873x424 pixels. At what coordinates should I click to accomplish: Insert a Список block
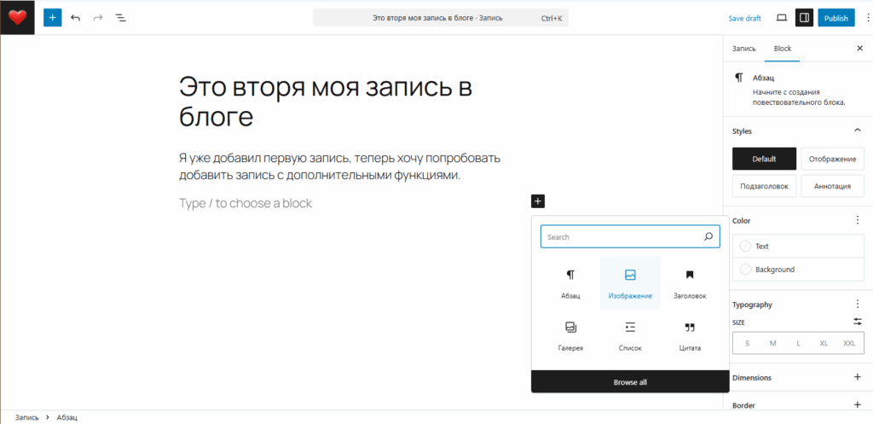630,334
